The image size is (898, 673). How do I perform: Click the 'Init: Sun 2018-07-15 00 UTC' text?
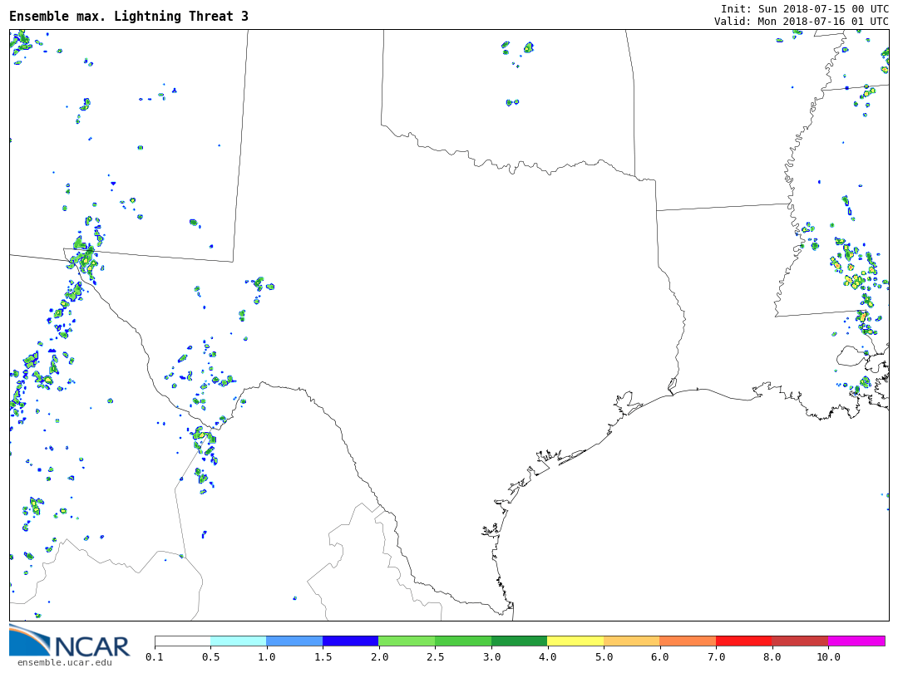(805, 9)
